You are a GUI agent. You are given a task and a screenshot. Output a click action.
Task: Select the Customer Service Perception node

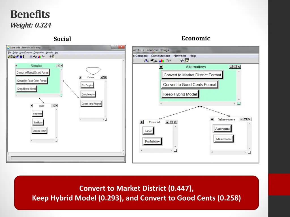tap(91, 104)
